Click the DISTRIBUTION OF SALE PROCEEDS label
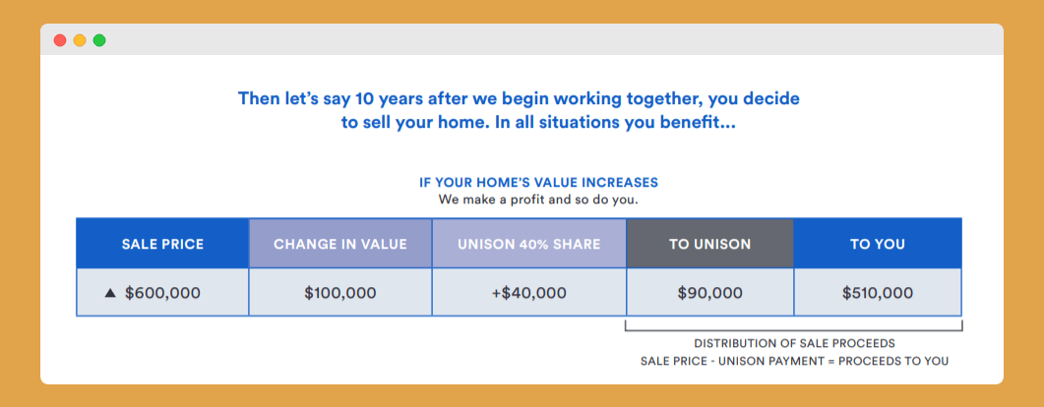 click(x=794, y=344)
